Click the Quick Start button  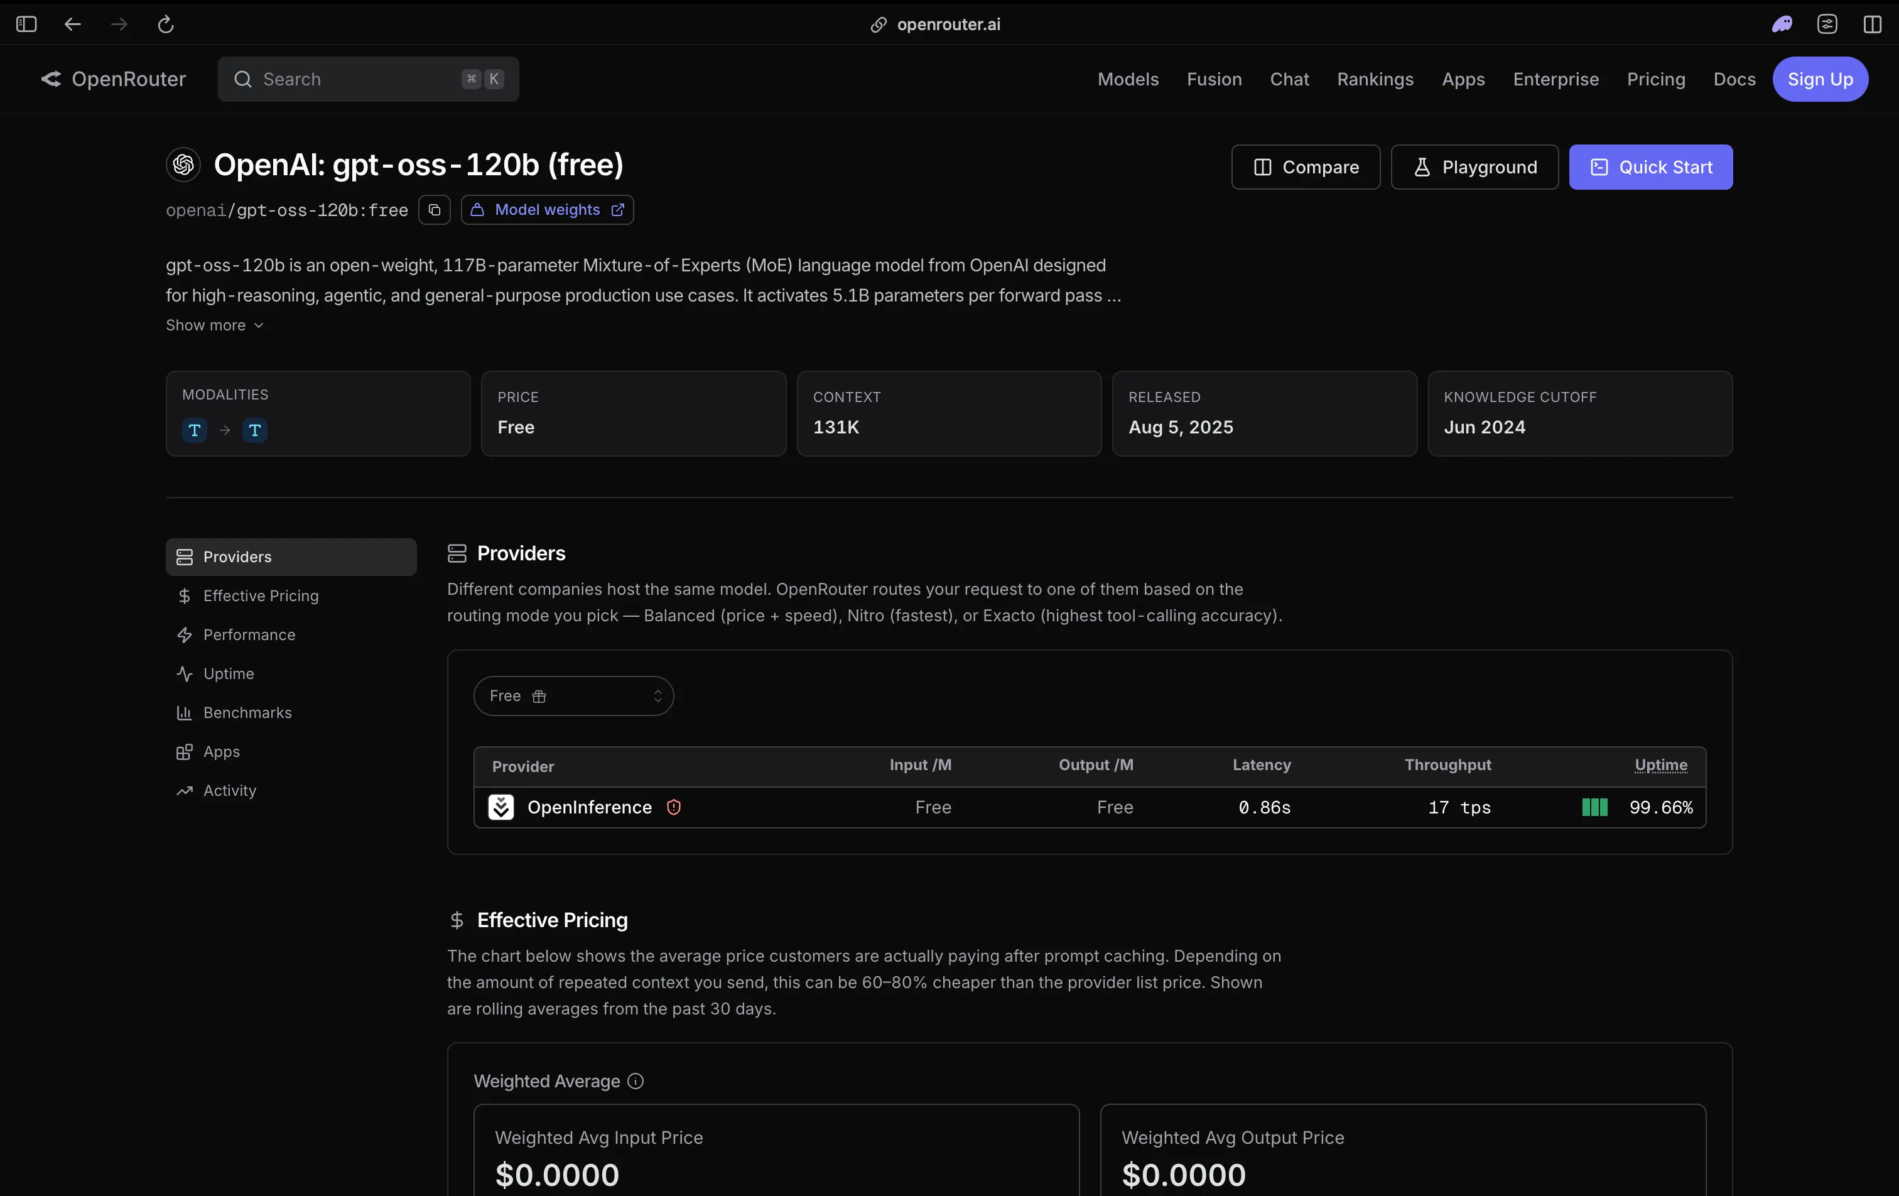pos(1650,167)
